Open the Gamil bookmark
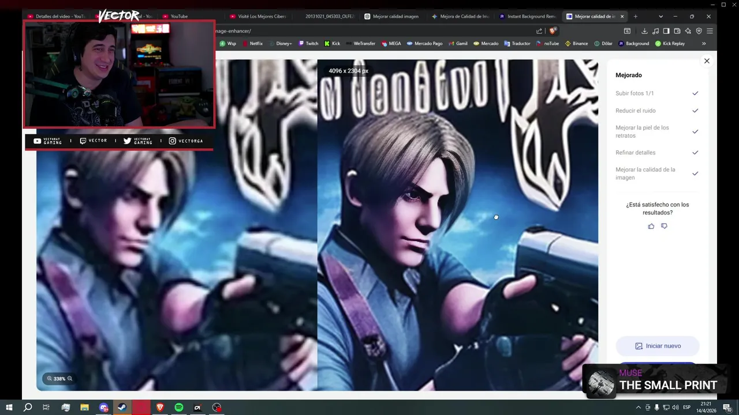The height and width of the screenshot is (415, 739). [x=458, y=43]
